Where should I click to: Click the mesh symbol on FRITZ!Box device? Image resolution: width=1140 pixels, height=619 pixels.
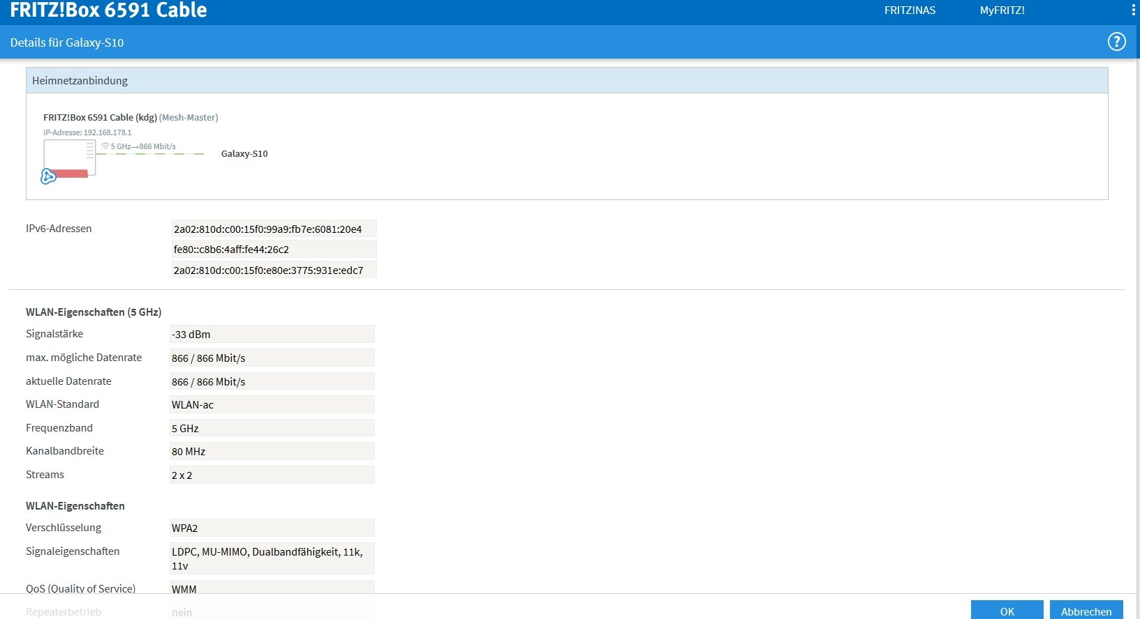tap(48, 176)
